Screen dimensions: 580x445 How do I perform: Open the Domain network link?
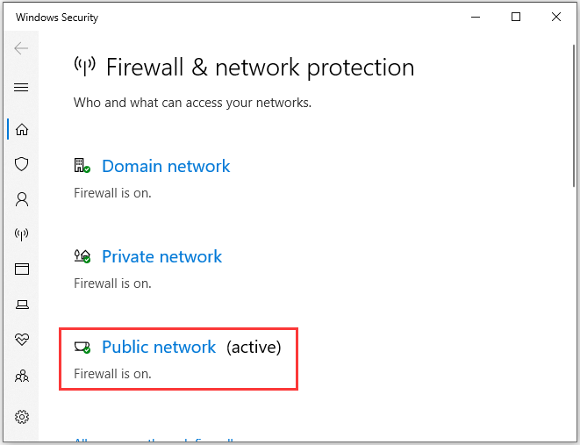coord(166,166)
